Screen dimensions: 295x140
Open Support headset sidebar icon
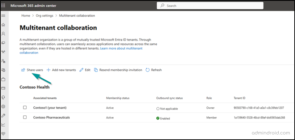(x=3, y=97)
